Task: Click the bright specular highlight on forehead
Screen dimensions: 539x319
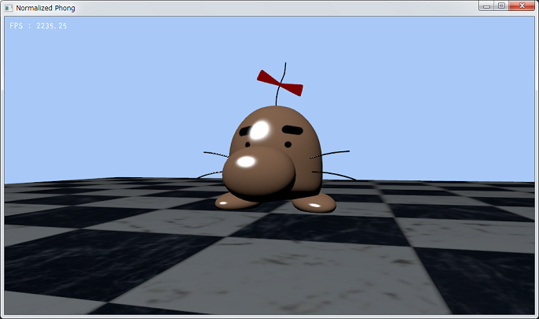Action: point(262,131)
